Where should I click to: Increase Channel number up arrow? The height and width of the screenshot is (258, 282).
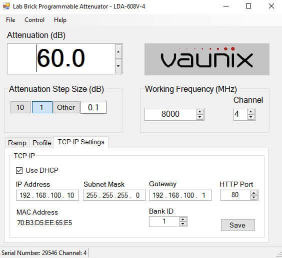[251, 112]
